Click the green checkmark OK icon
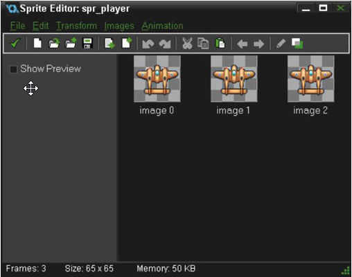 pyautogui.click(x=15, y=44)
